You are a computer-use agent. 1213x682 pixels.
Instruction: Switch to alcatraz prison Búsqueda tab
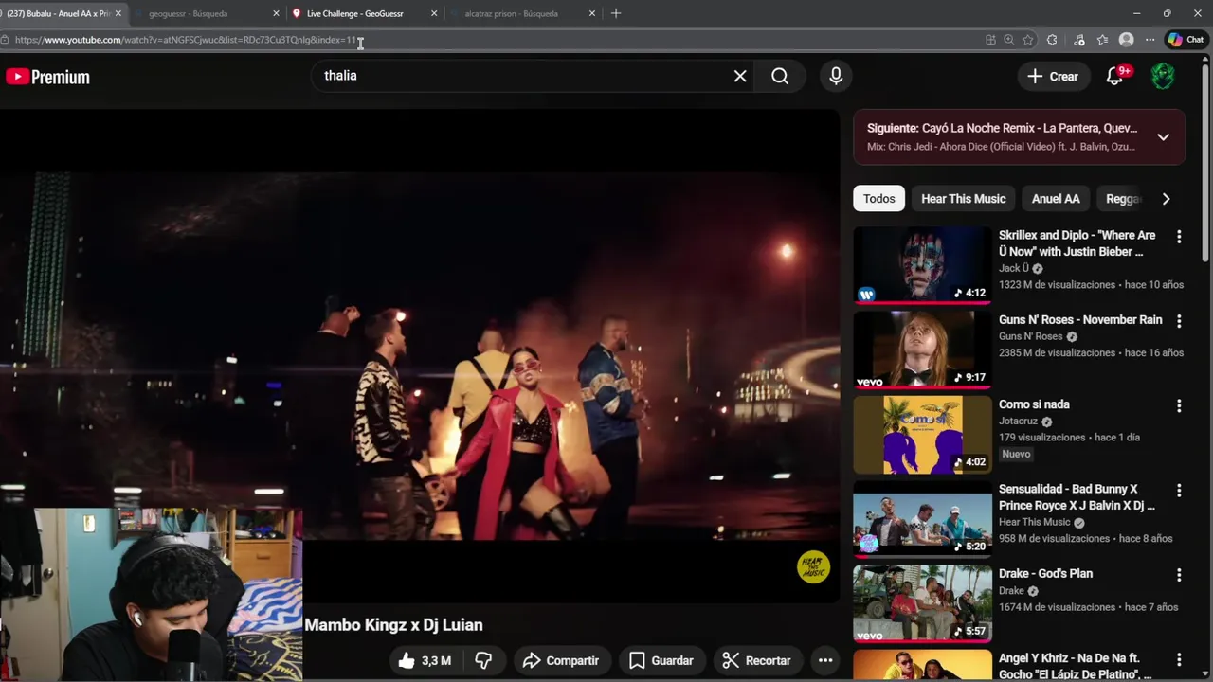(519, 13)
